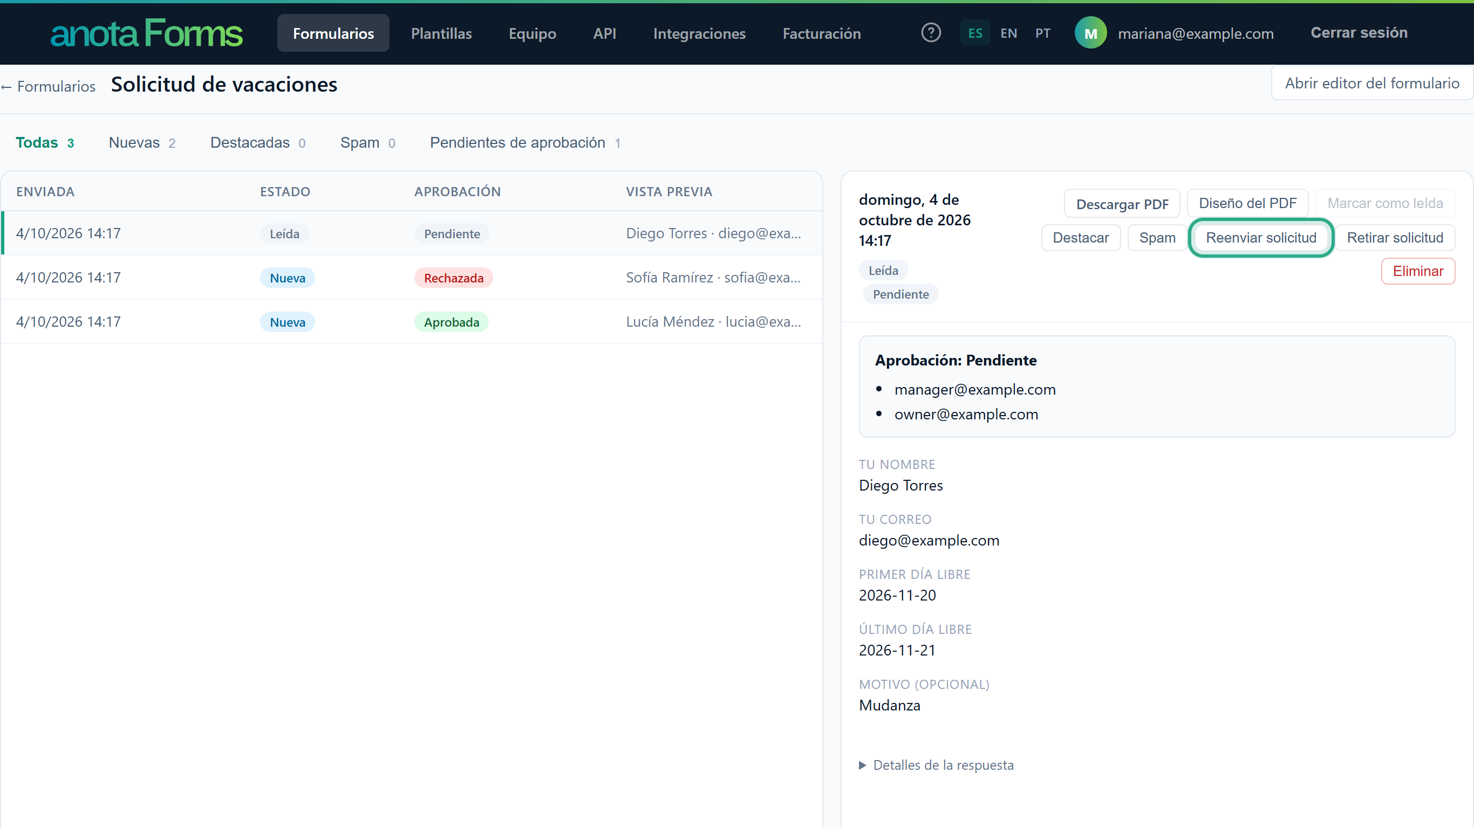1474x828 pixels.
Task: Click Abrir editor del formulario
Action: pos(1371,84)
